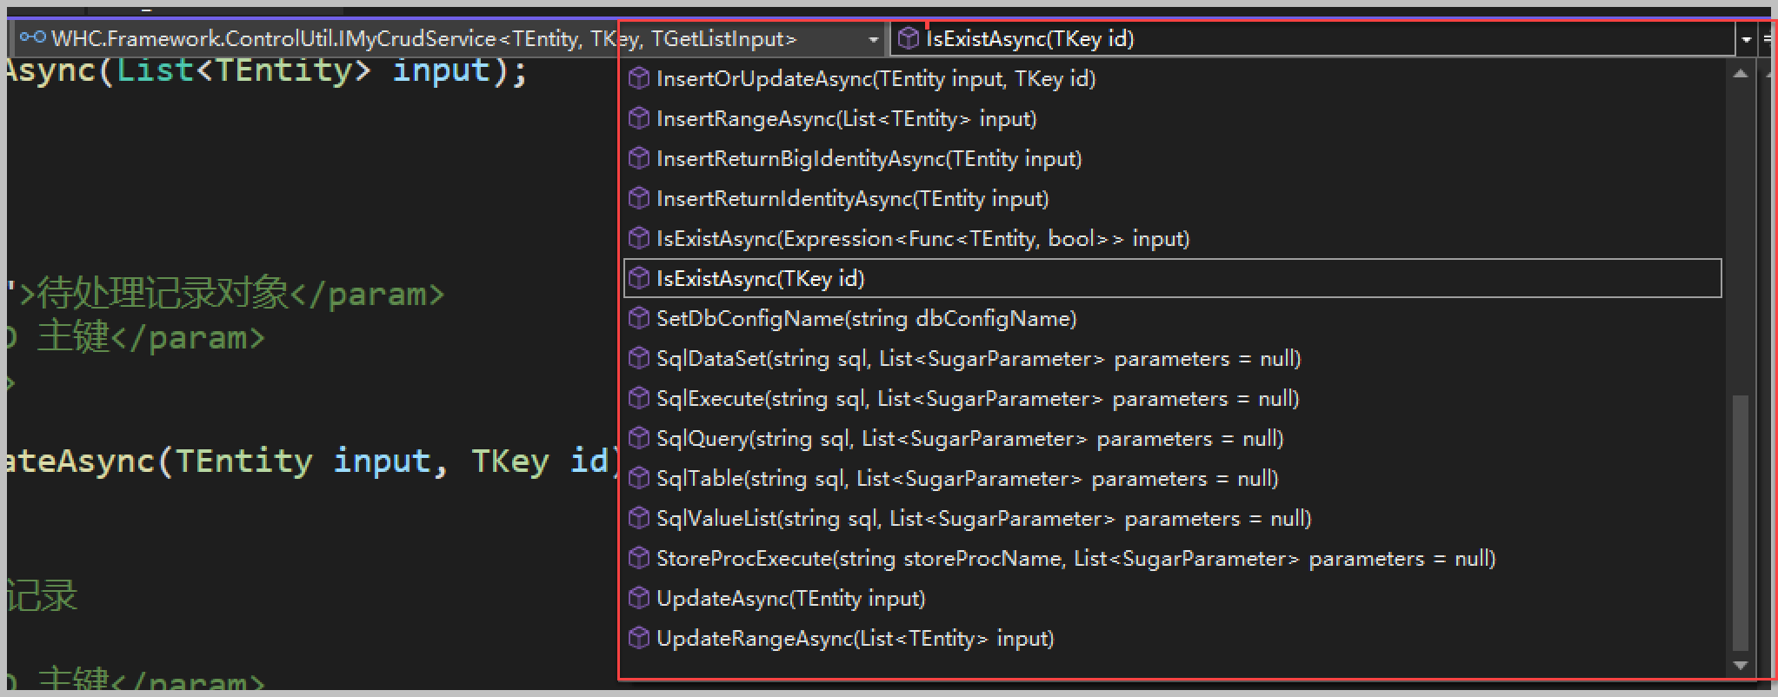The width and height of the screenshot is (1778, 697).
Task: Jump to UpdateAsync(TEntity input) method
Action: (x=790, y=599)
